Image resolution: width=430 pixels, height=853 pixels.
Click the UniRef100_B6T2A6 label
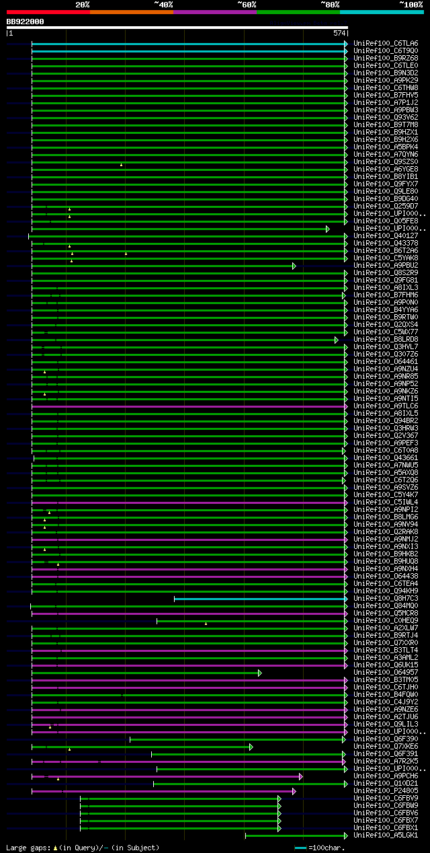(x=386, y=250)
